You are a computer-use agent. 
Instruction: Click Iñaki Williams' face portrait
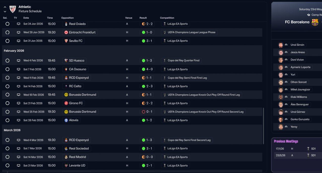(x=281, y=97)
